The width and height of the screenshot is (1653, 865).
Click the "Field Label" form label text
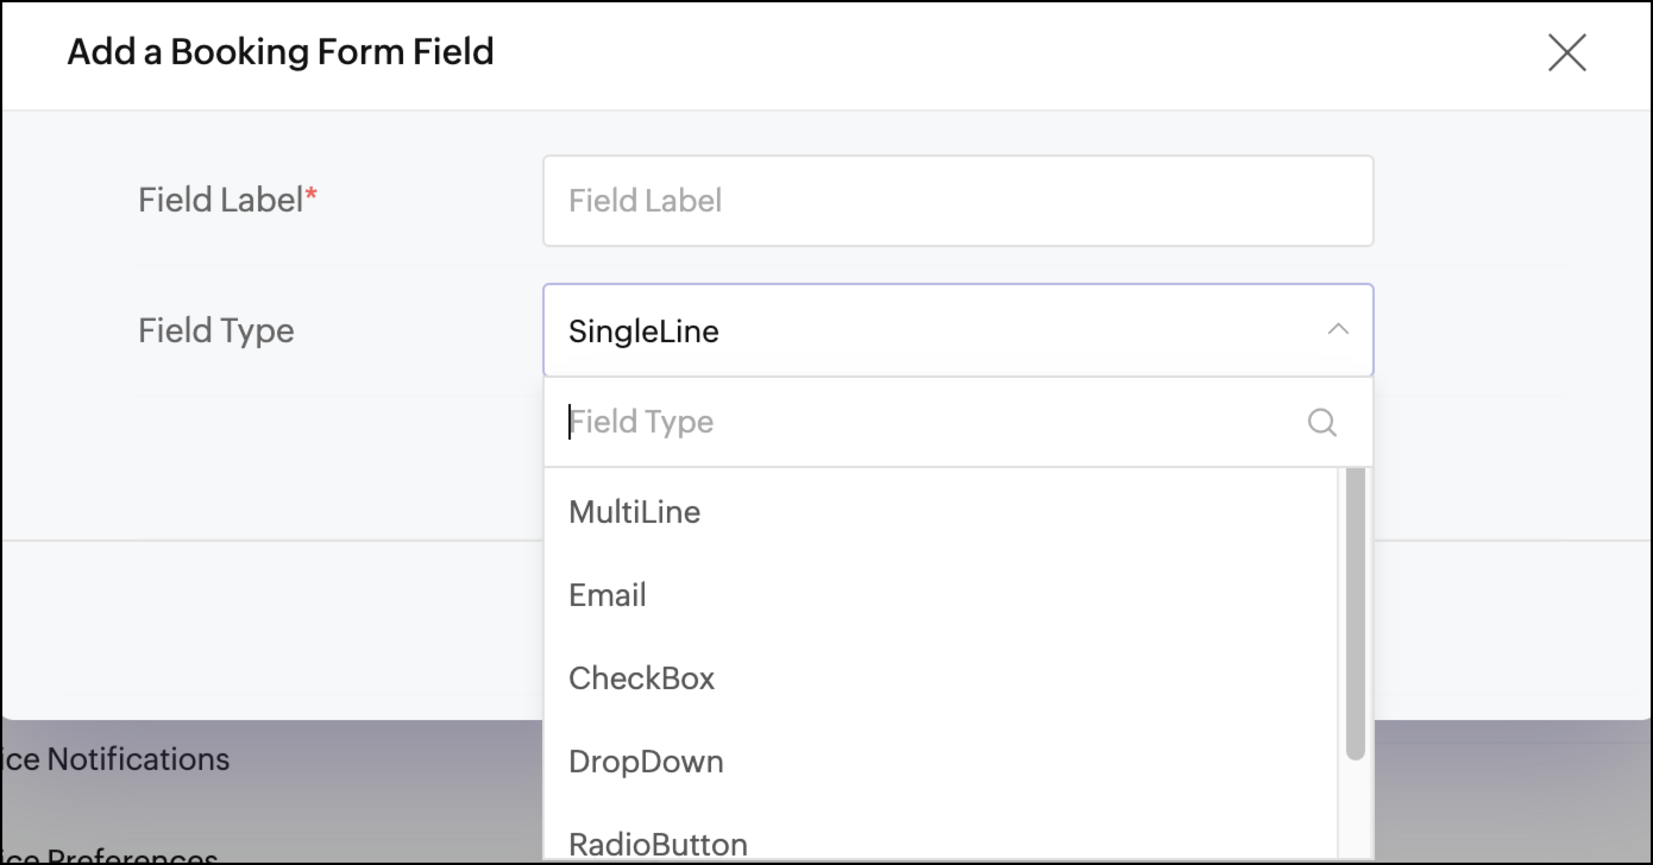coord(221,200)
